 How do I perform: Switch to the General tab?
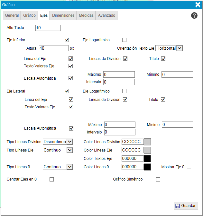pos(12,15)
